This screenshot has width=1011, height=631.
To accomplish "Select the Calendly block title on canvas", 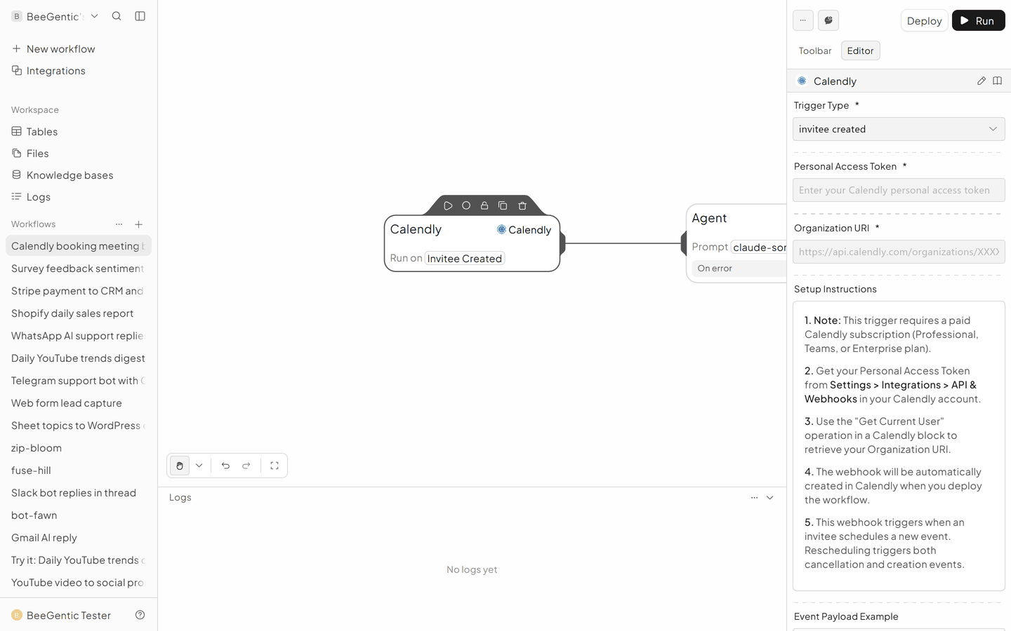I will [416, 229].
